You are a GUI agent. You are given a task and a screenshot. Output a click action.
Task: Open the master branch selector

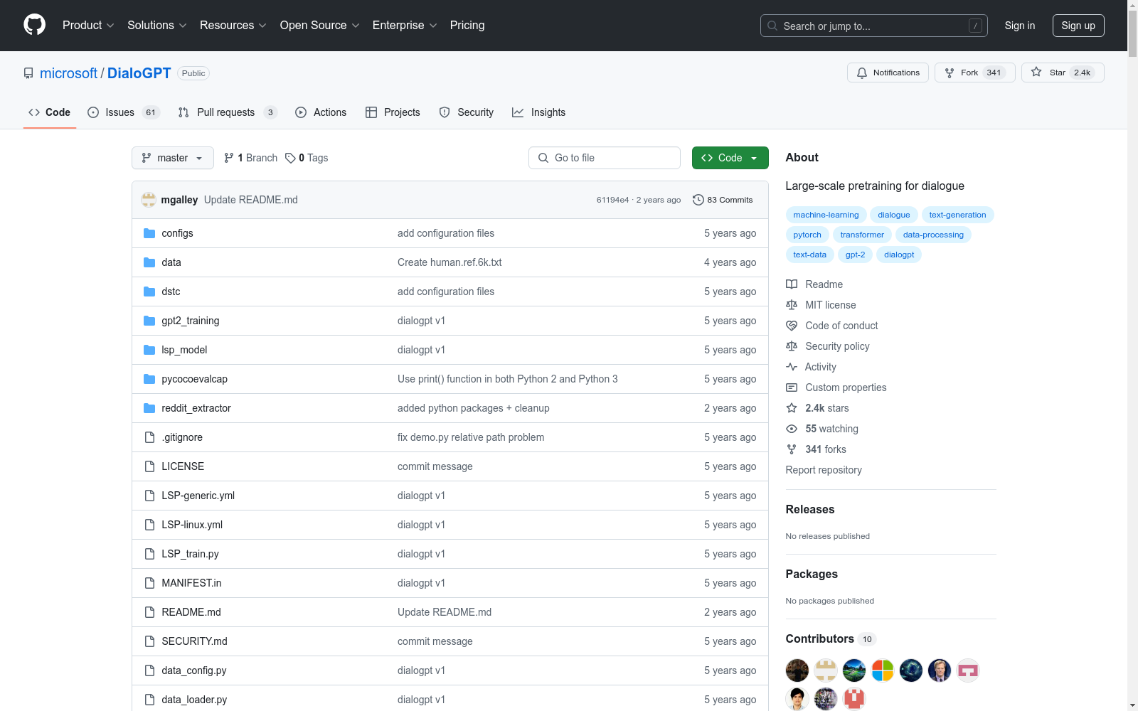[x=173, y=158]
